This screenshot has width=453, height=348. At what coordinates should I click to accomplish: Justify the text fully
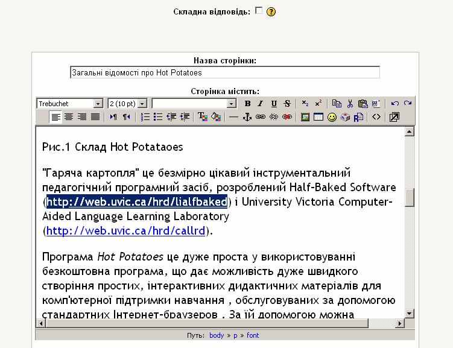pyautogui.click(x=95, y=117)
